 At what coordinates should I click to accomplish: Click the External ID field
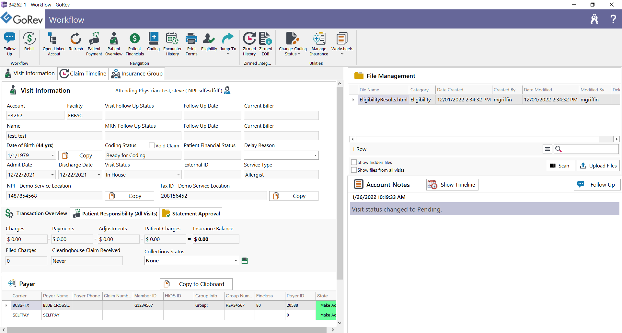tap(212, 175)
